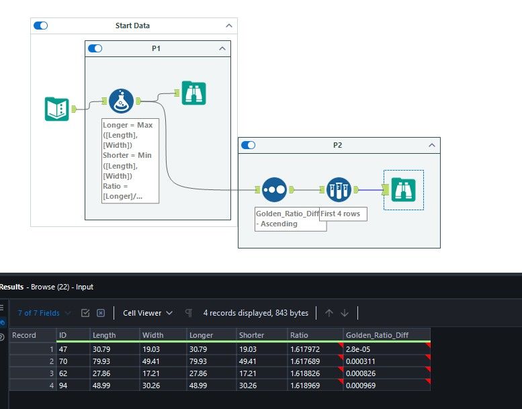Open the results list view side icon
The image size is (522, 409).
click(2, 308)
